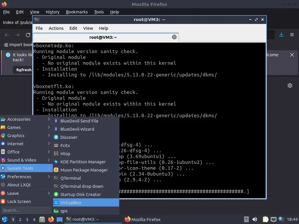299x224 pixels.
Task: Expand the Internet category
Action: click(26, 143)
